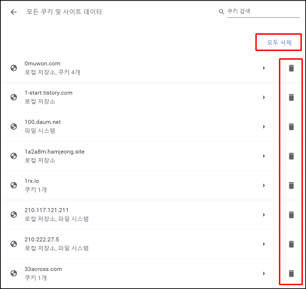Click the 모두 삭제 delete-all button
Viewport: 306px width, 289px height.
279,42
